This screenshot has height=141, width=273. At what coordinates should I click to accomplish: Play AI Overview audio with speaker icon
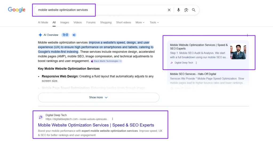[x=74, y=35]
